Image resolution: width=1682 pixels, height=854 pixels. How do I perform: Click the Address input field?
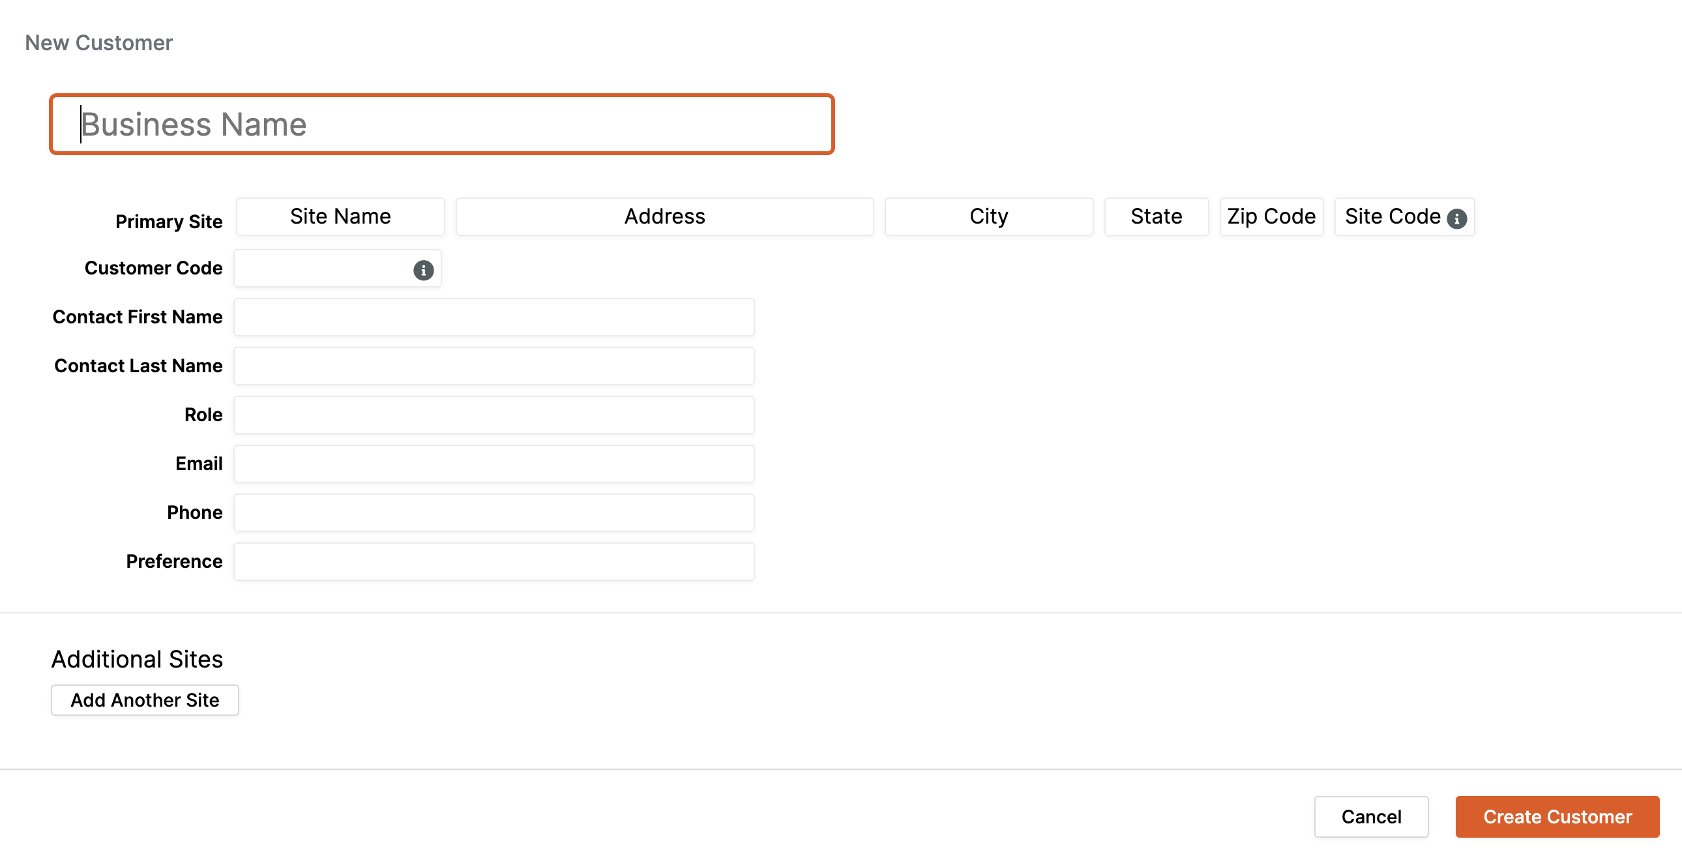click(665, 217)
